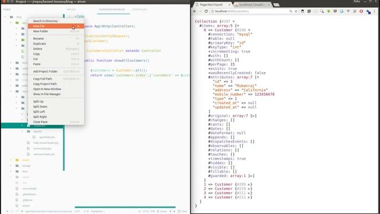Open the Customer.php editor tab
Screen dimensions: 380x214
140,10
